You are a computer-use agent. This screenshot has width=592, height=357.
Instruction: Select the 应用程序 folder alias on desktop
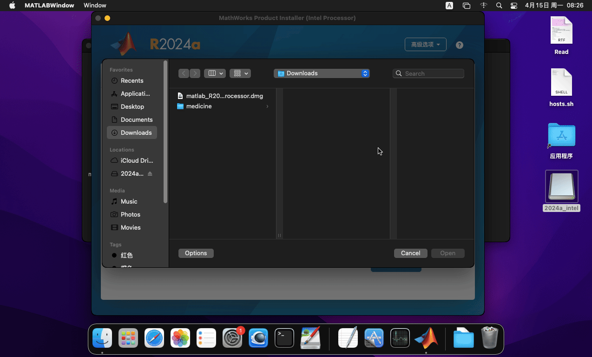561,141
